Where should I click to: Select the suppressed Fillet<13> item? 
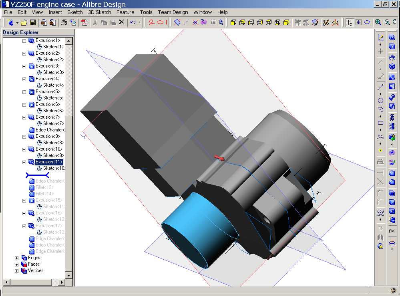pos(44,187)
